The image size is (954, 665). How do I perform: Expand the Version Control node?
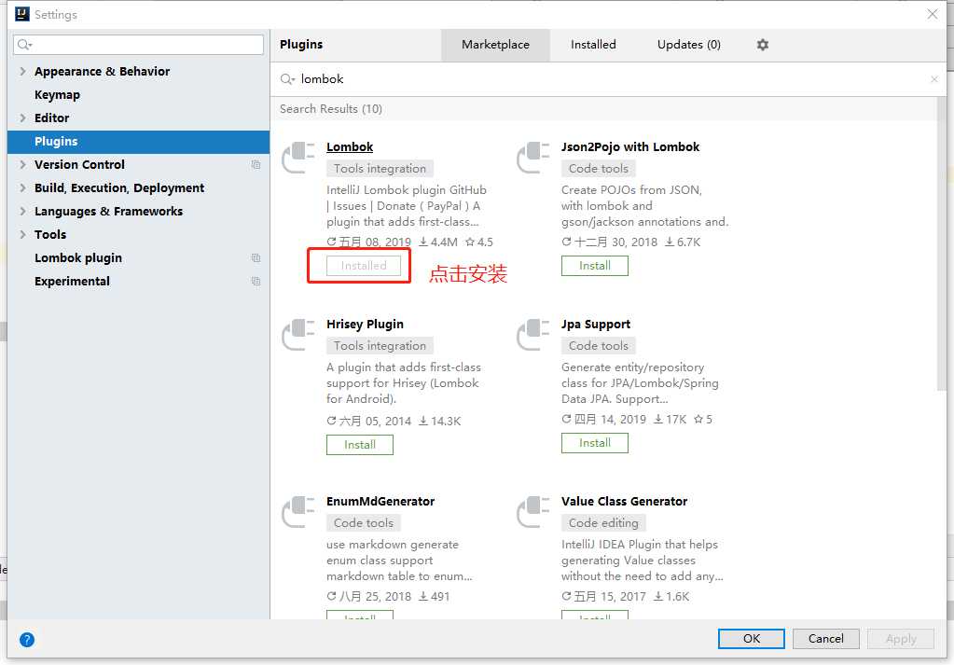click(22, 165)
